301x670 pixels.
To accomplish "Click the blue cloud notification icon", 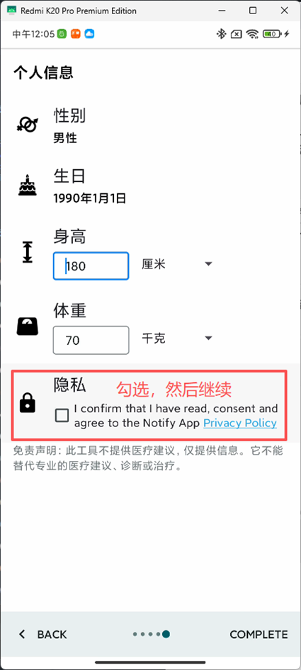I will click(x=89, y=34).
